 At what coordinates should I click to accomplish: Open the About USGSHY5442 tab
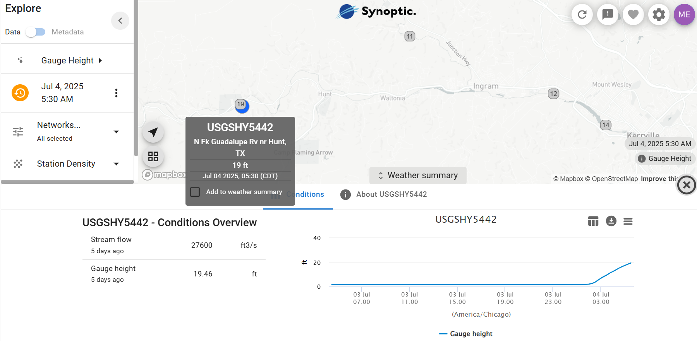[383, 194]
